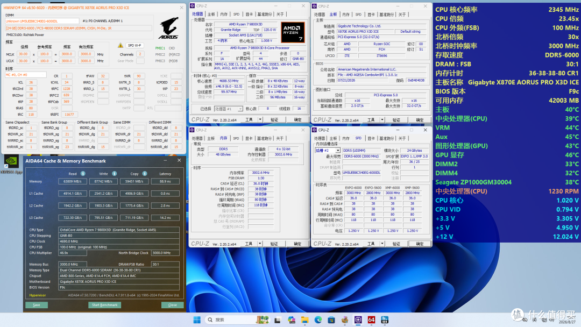Screen dimensions: 581x327
Task: Switch to 显卡 tab in CPU-Z SPD window
Action: click(x=371, y=139)
